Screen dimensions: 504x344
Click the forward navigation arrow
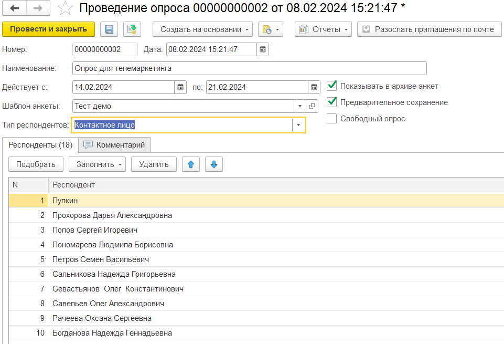(x=38, y=8)
